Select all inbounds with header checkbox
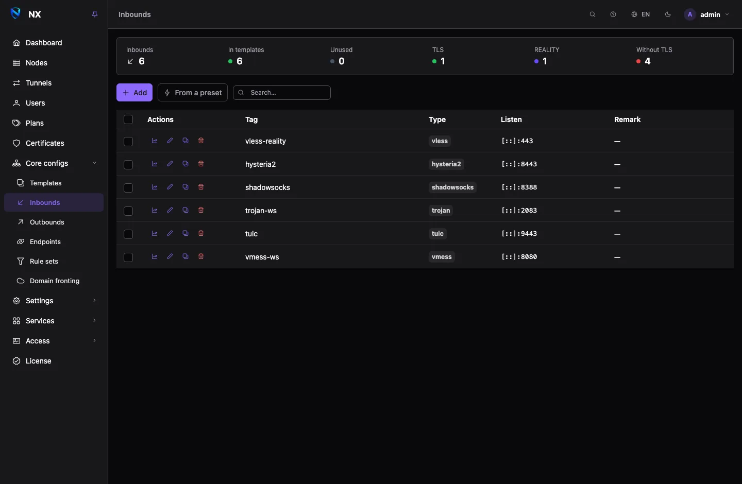Screen dimensions: 742x484 pyautogui.click(x=128, y=119)
